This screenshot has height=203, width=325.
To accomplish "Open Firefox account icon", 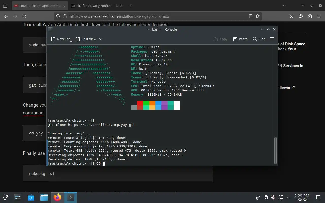I will coord(301,16).
